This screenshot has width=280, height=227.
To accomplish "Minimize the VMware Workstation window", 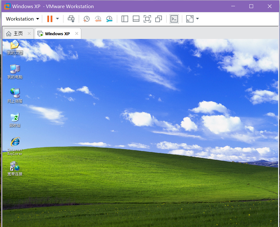I will pyautogui.click(x=233, y=6).
